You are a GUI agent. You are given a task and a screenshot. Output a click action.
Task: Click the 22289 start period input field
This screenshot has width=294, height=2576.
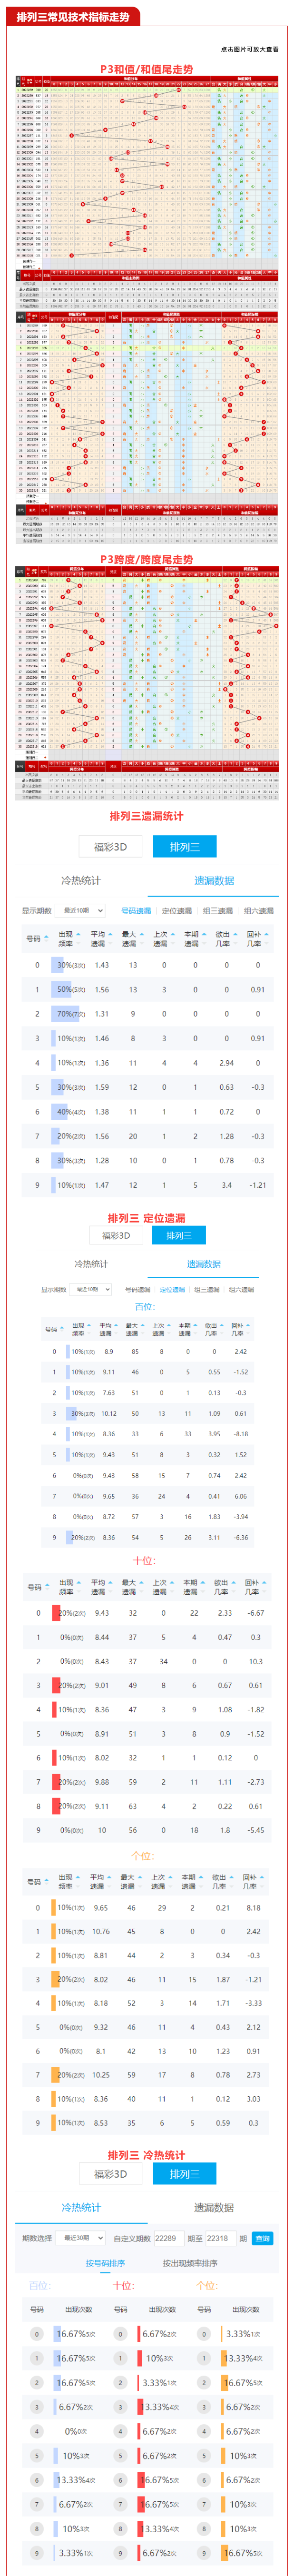tap(166, 2238)
